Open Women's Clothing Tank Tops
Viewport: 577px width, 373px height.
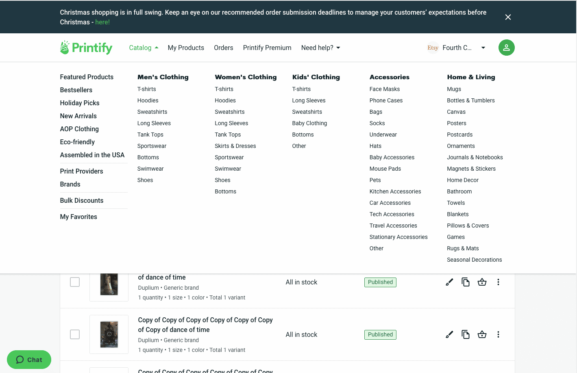point(228,134)
